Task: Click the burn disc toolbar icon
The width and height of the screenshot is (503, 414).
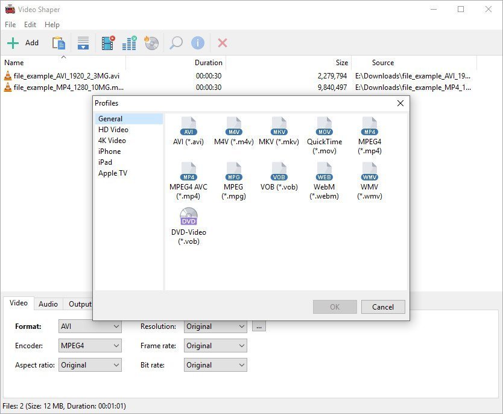Action: [151, 43]
